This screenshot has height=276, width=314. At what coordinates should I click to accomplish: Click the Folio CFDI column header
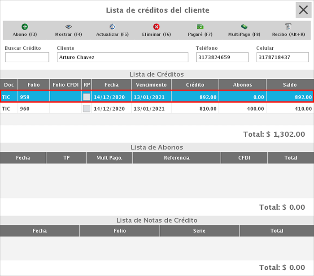(65, 85)
